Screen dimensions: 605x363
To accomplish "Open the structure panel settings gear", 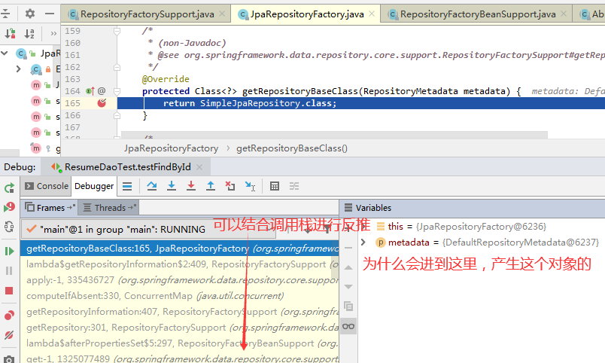I will coord(29,14).
